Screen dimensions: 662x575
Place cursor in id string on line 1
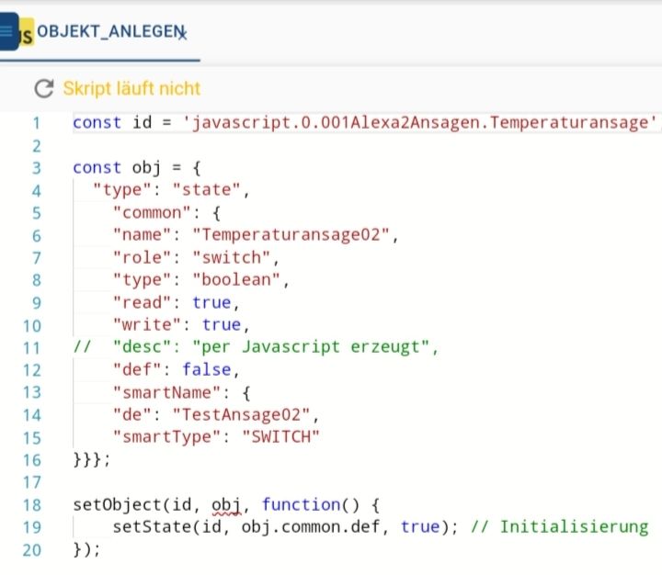420,122
